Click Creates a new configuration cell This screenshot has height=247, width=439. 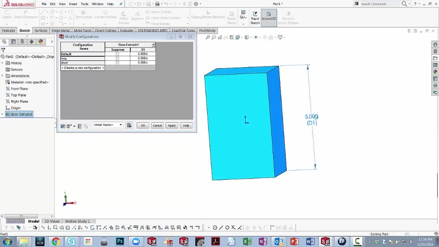83,68
